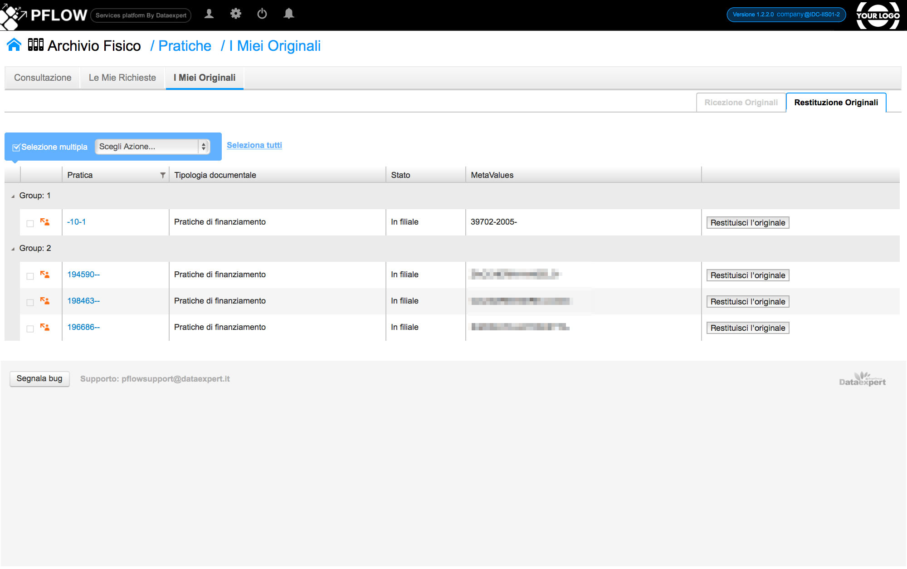The image size is (907, 569).
Task: Check the row checkbox for -10-1
Action: point(30,223)
